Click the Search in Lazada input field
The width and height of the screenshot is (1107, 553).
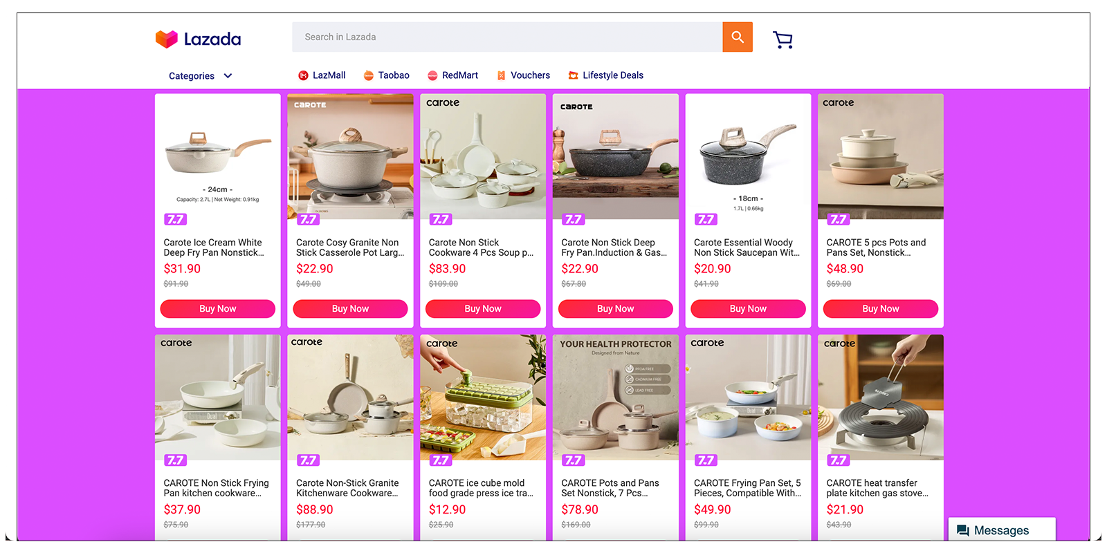(505, 37)
